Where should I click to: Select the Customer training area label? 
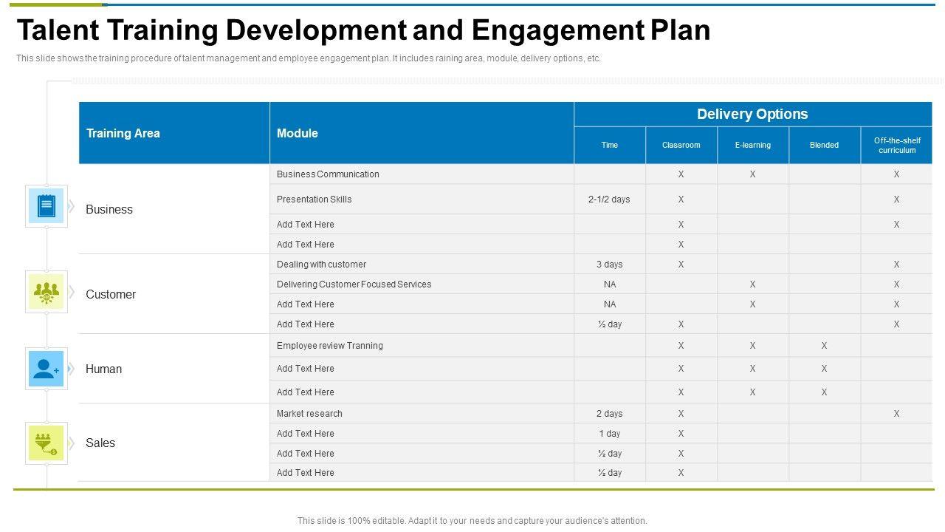111,294
